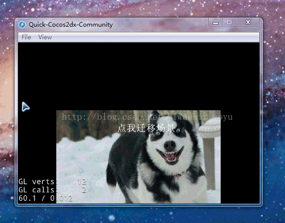Click the husky dog image
Viewport: 285px width, 223px height.
pyautogui.click(x=138, y=157)
